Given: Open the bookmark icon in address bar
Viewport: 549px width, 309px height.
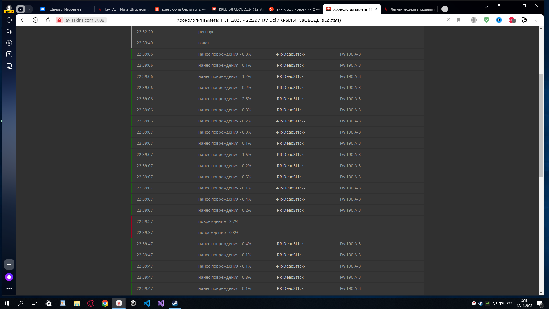Looking at the screenshot, I should [459, 20].
